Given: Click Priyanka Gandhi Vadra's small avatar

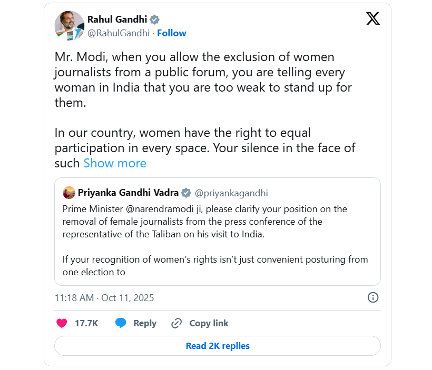Looking at the screenshot, I should [69, 193].
